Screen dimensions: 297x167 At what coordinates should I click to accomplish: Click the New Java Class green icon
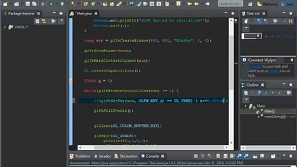point(93,4)
